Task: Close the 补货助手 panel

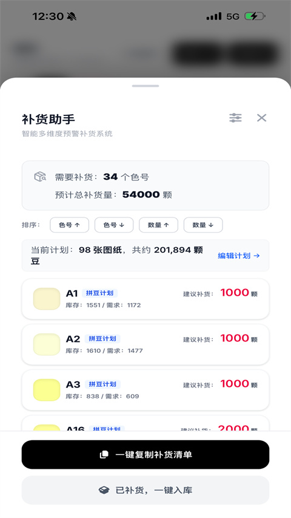Action: tap(262, 118)
